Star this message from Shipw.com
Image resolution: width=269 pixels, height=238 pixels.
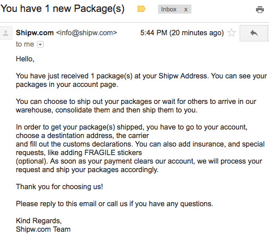pyautogui.click(x=232, y=33)
